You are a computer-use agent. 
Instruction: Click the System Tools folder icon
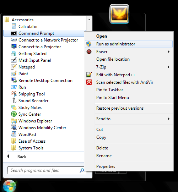14,148
